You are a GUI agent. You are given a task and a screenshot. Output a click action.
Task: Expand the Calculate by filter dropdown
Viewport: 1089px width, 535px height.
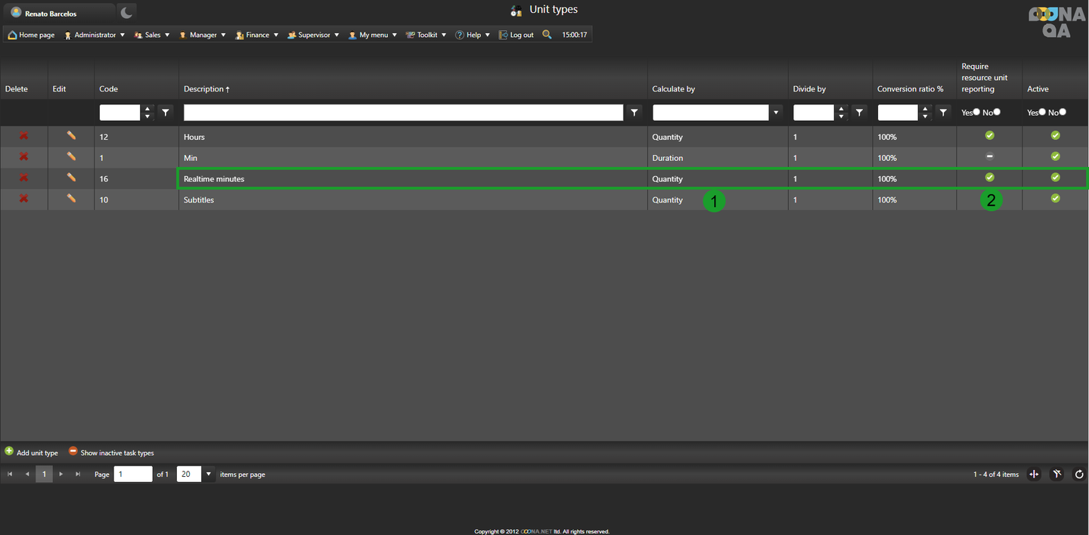[x=775, y=113]
